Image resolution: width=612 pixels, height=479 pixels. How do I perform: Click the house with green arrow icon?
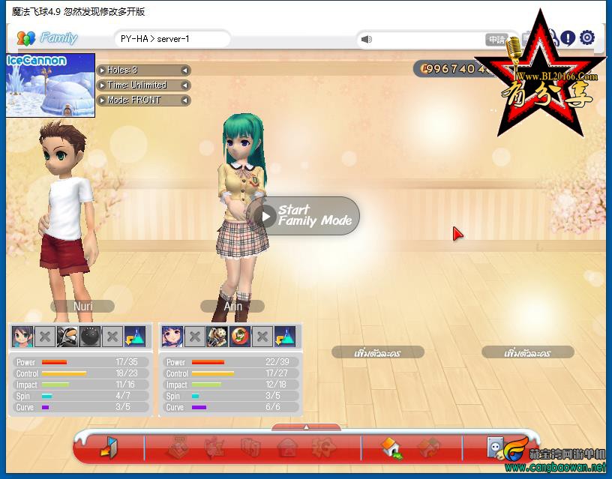(391, 448)
